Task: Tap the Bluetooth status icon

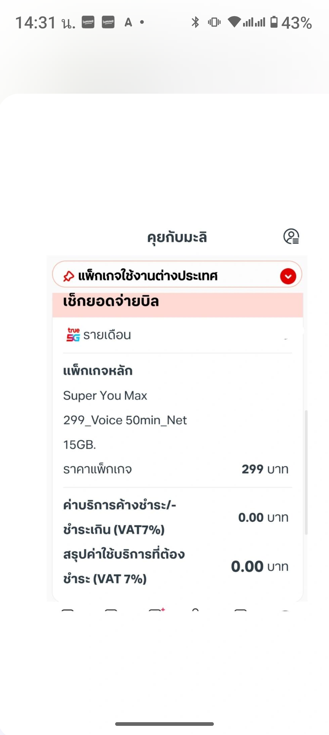Action: point(195,22)
